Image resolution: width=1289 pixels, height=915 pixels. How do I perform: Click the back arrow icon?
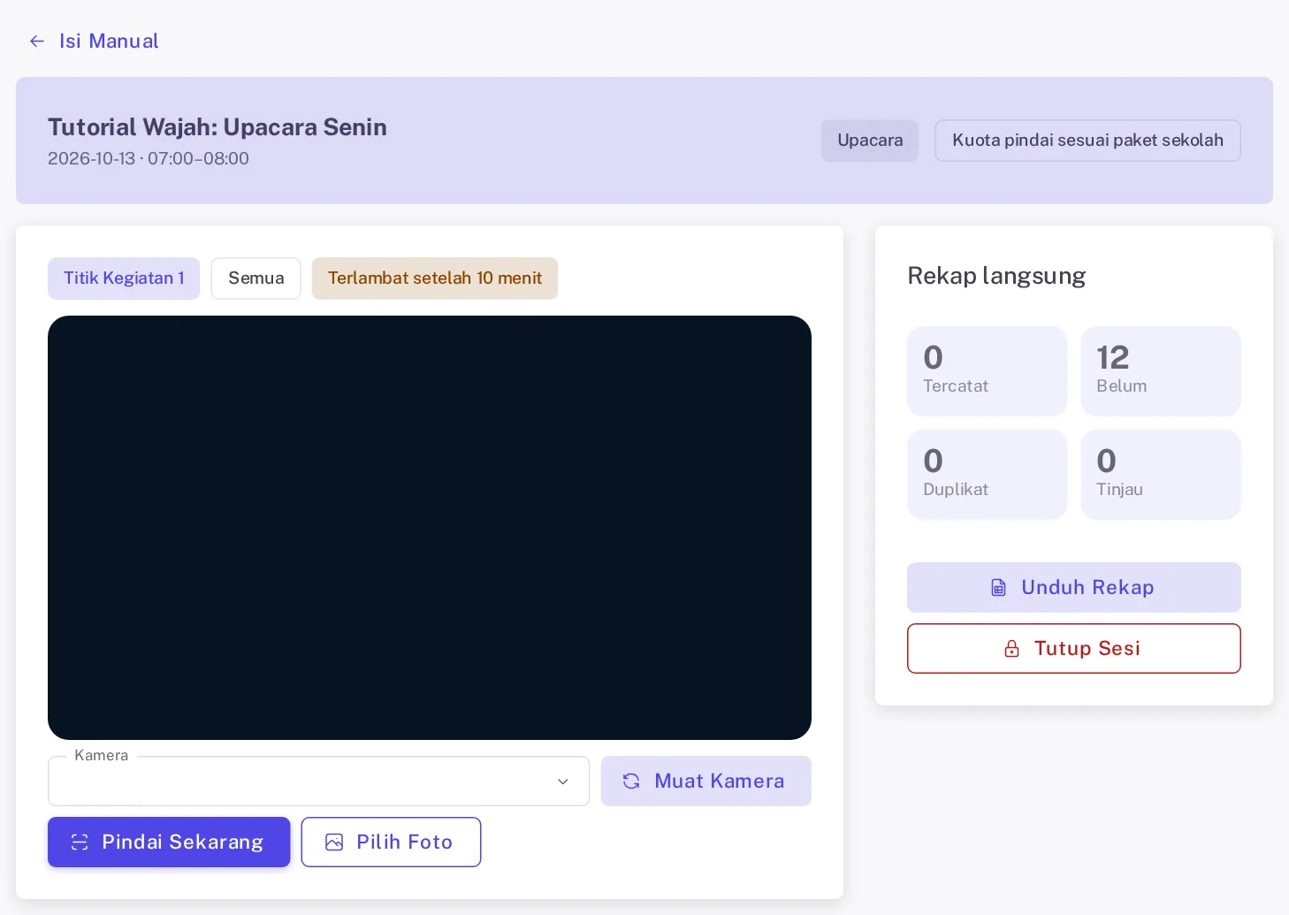[37, 42]
